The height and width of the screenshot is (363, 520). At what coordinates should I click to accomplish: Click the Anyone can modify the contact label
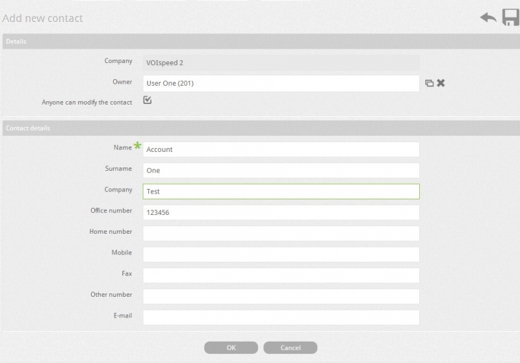[87, 103]
